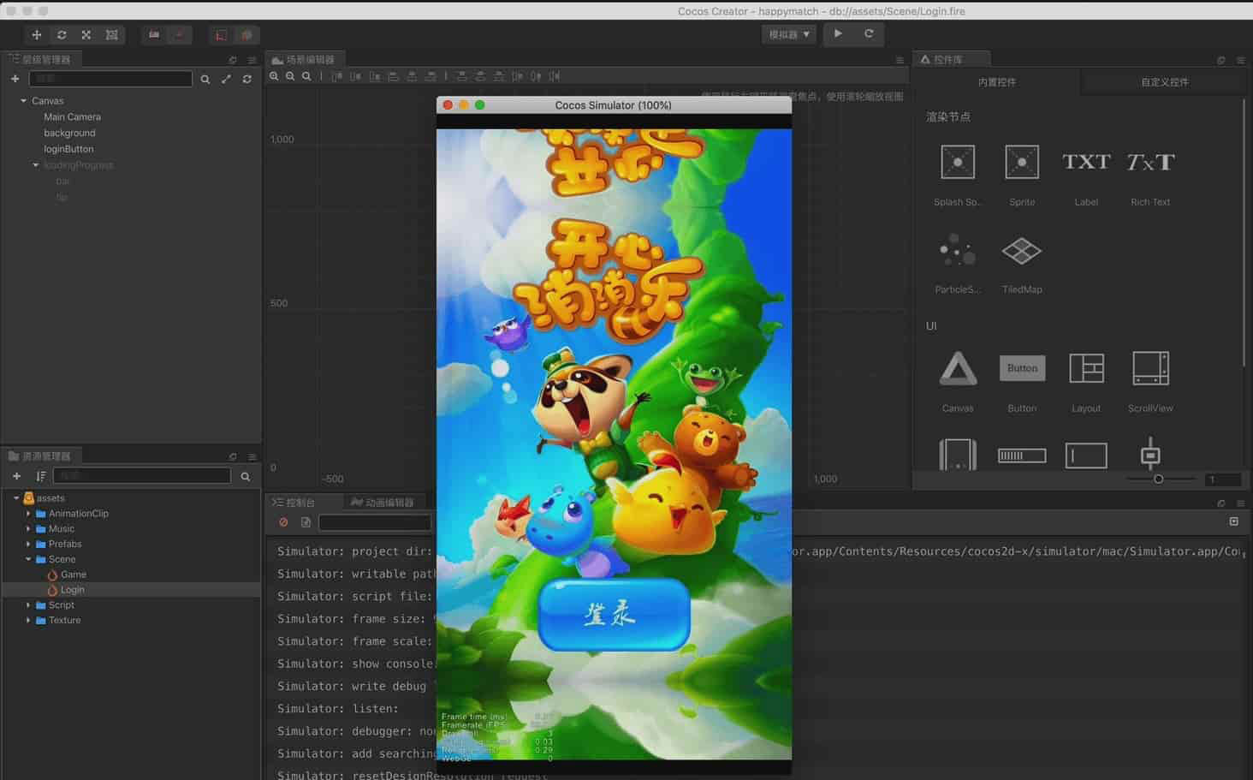Expand the Script folder in assets

pos(28,605)
